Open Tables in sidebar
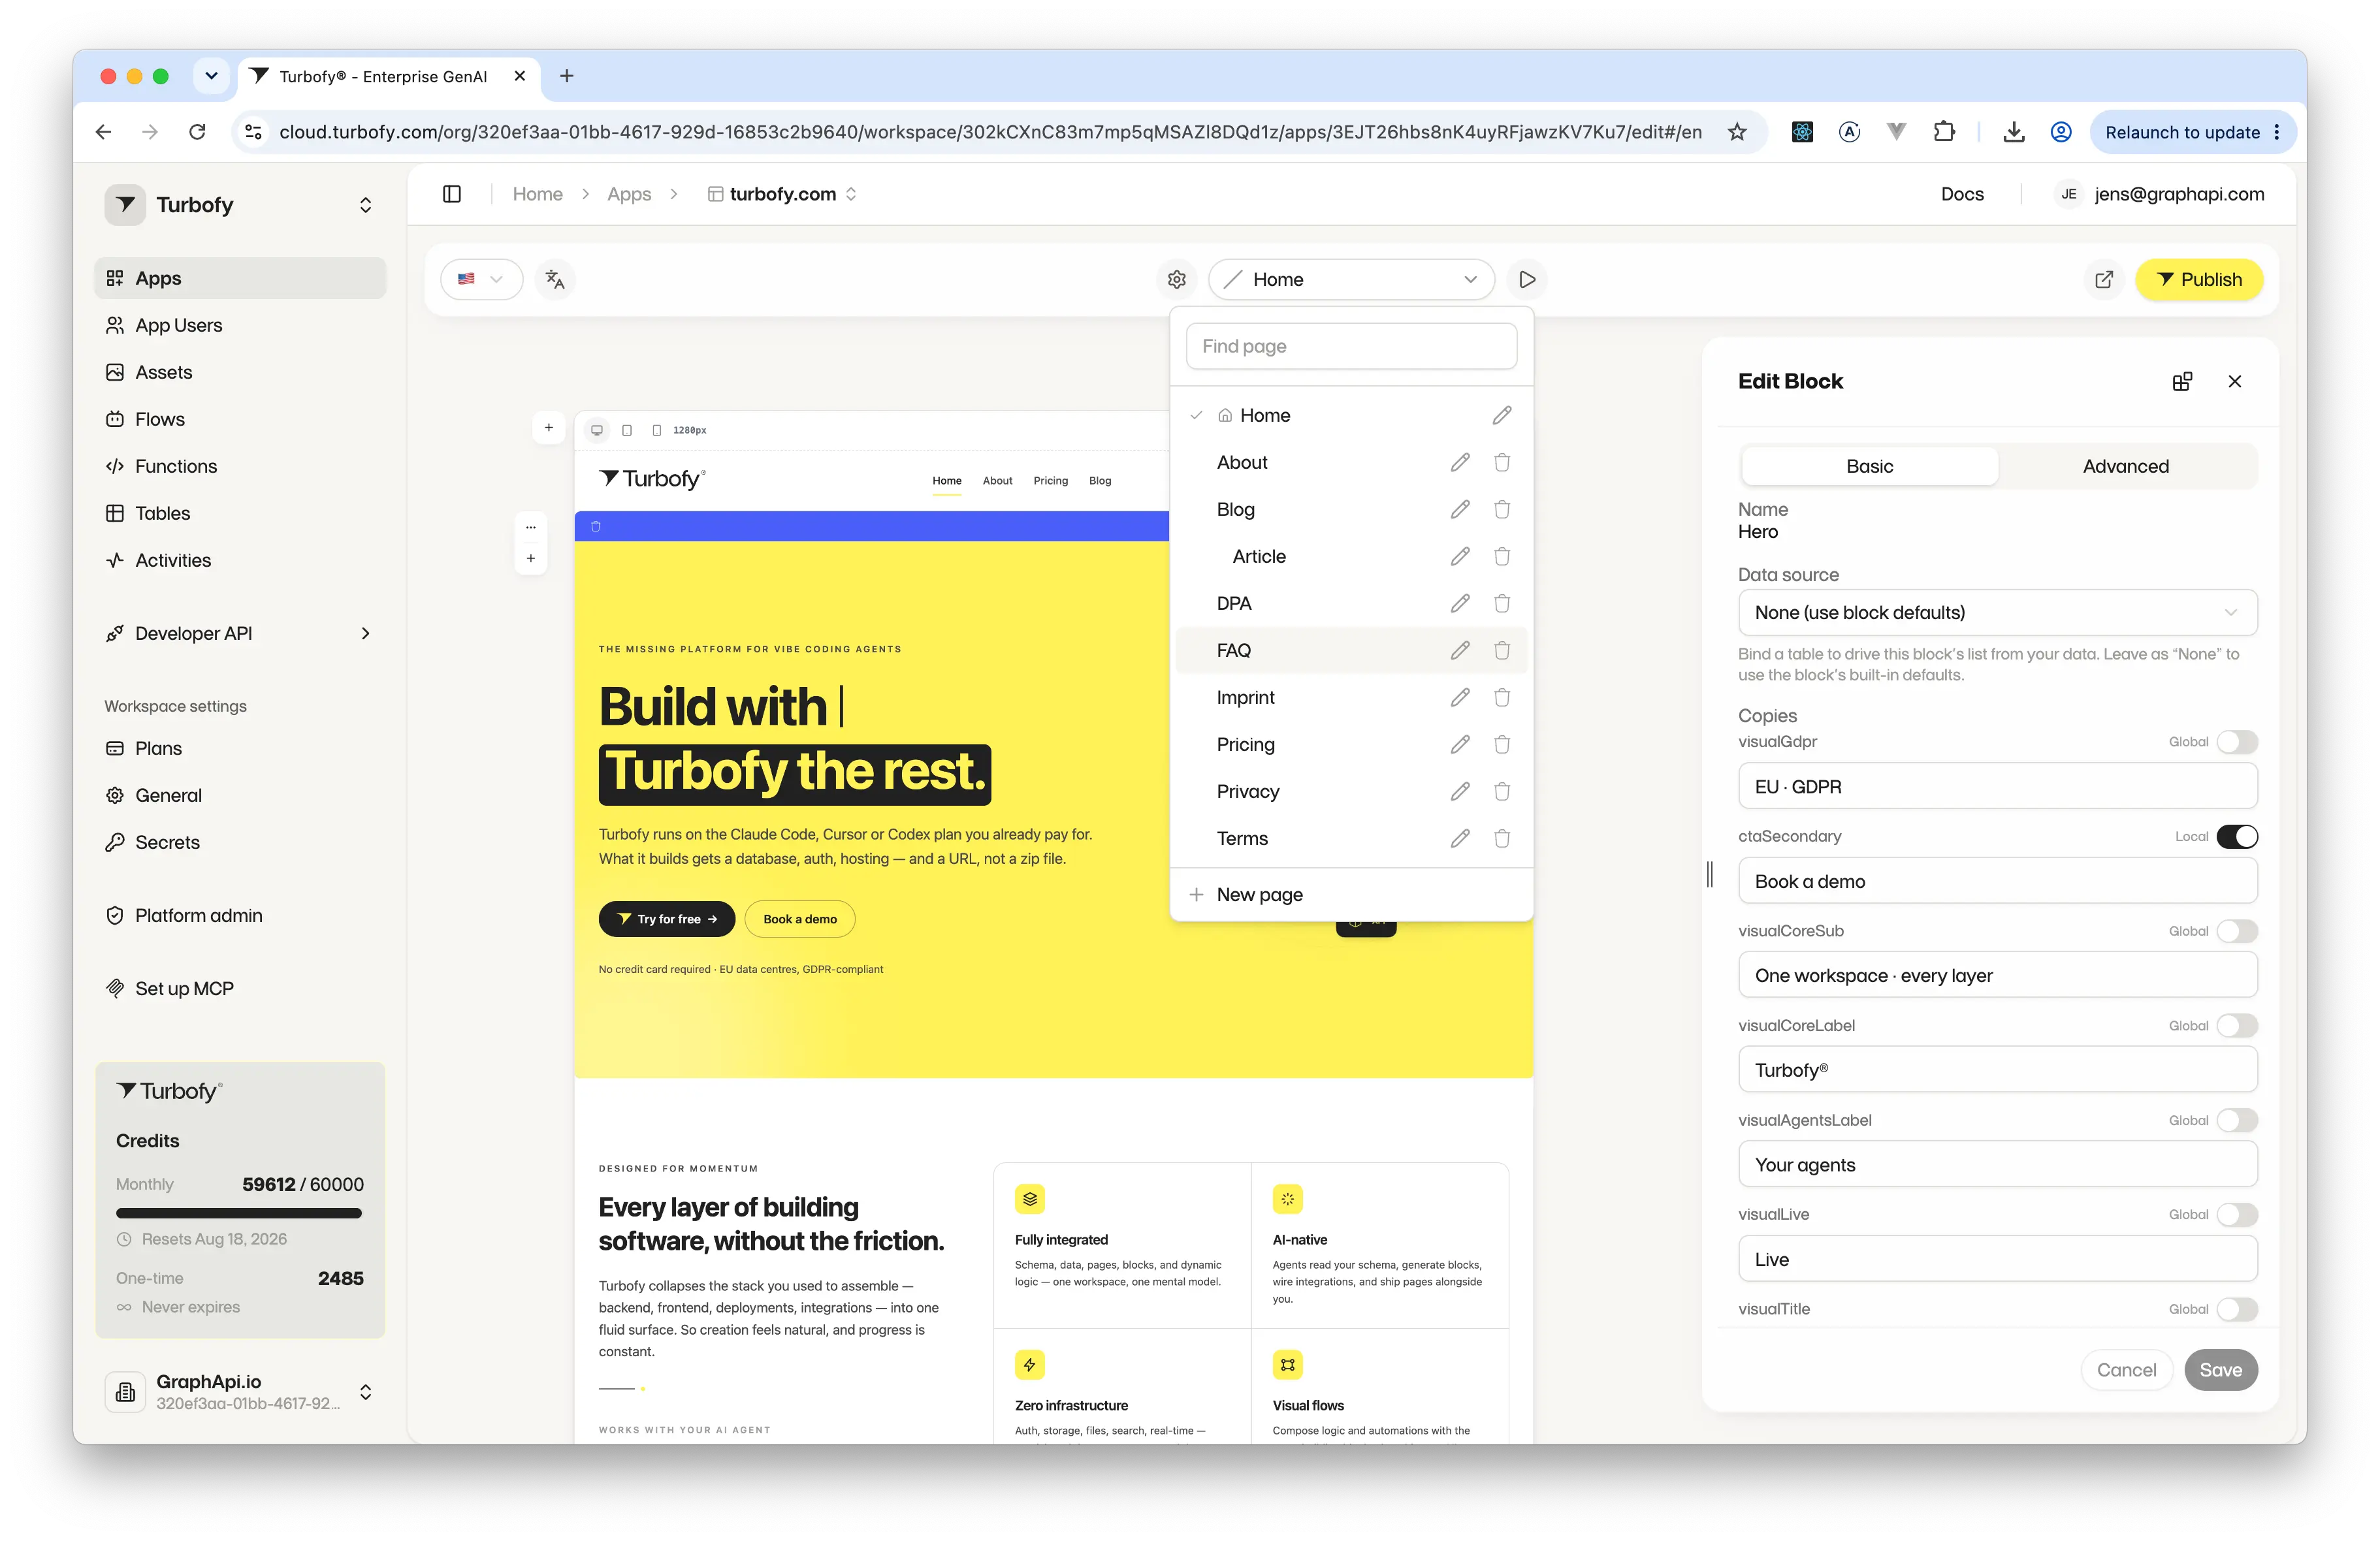 click(240, 513)
